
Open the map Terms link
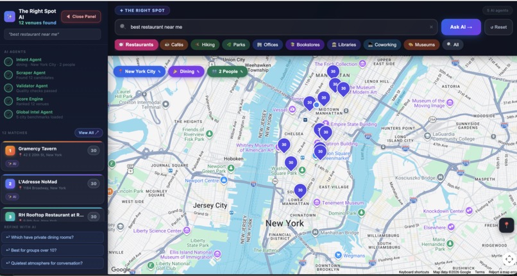(480, 272)
